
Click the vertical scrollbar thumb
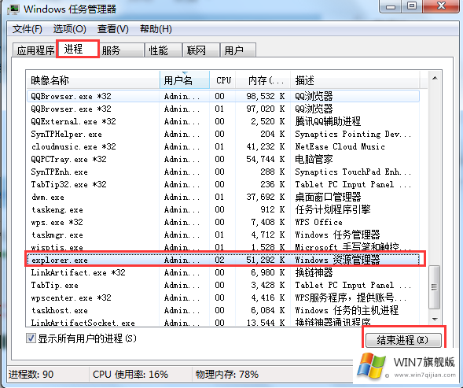[x=435, y=287]
